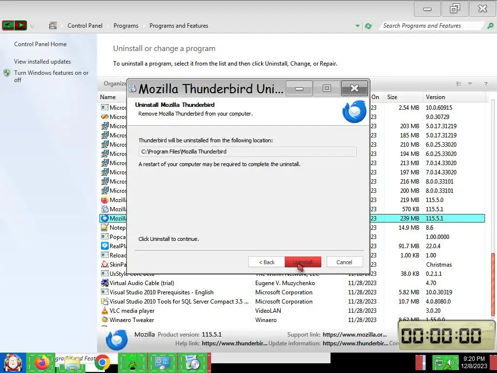This screenshot has width=497, height=373.
Task: Click the 00:00:00 timer display
Action: (x=441, y=336)
